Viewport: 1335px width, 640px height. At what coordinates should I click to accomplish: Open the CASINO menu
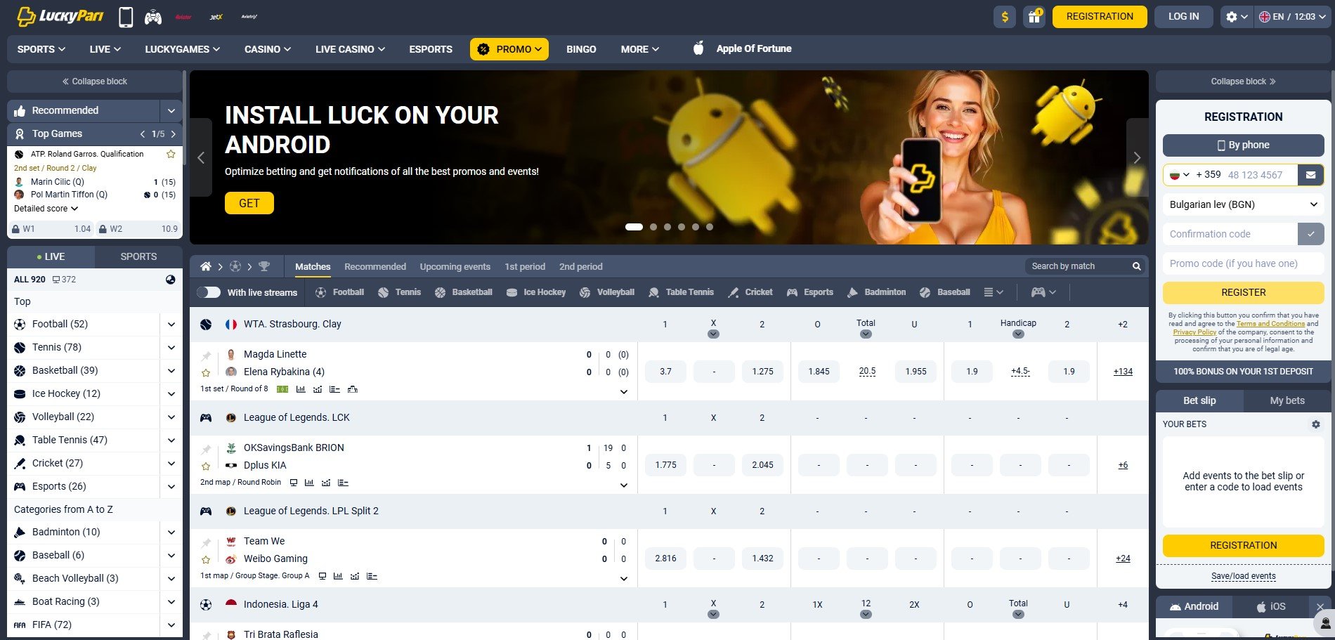(x=267, y=49)
